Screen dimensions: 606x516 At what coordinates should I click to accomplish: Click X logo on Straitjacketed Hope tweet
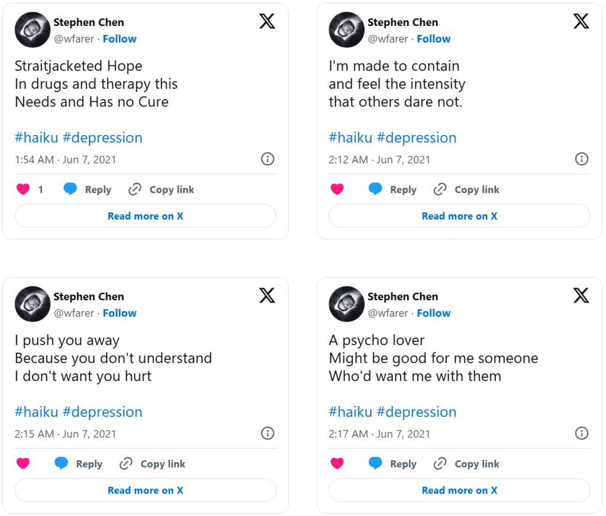267,21
